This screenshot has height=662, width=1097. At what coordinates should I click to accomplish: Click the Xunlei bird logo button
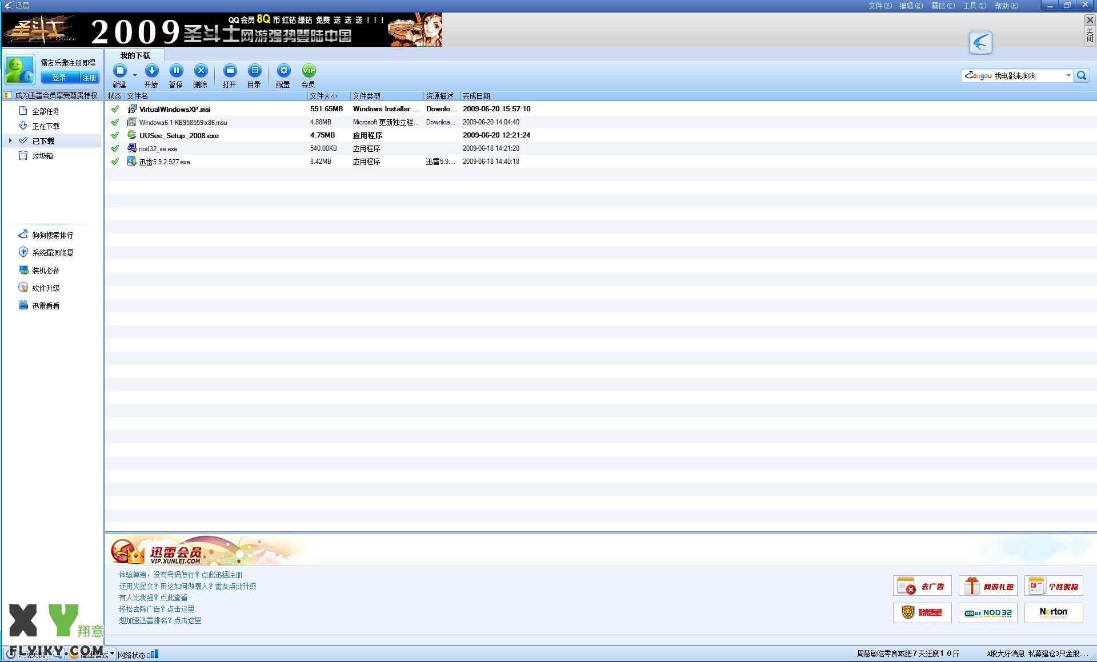pos(980,42)
